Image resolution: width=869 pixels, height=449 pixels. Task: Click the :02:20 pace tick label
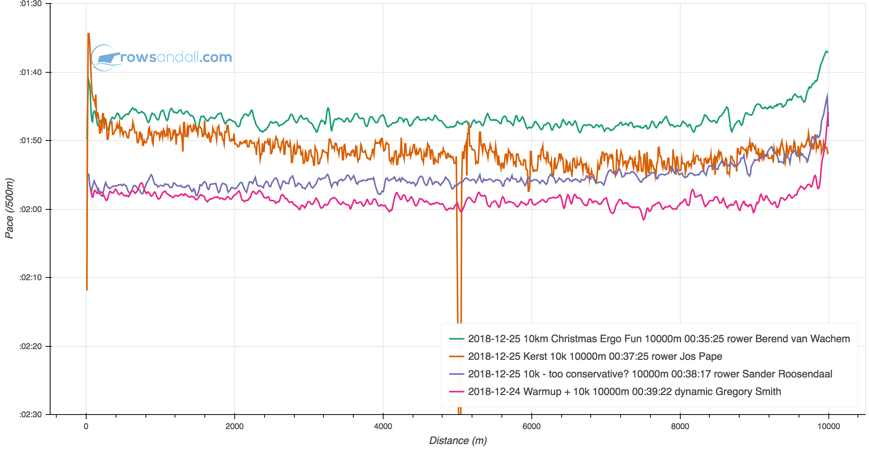pos(31,346)
